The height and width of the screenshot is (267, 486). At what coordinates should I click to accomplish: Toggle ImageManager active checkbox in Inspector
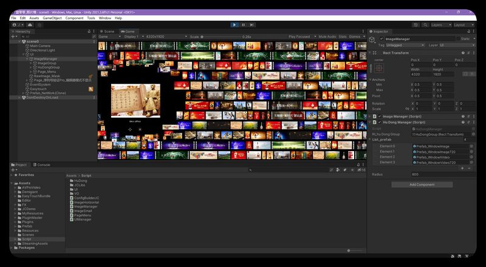382,39
